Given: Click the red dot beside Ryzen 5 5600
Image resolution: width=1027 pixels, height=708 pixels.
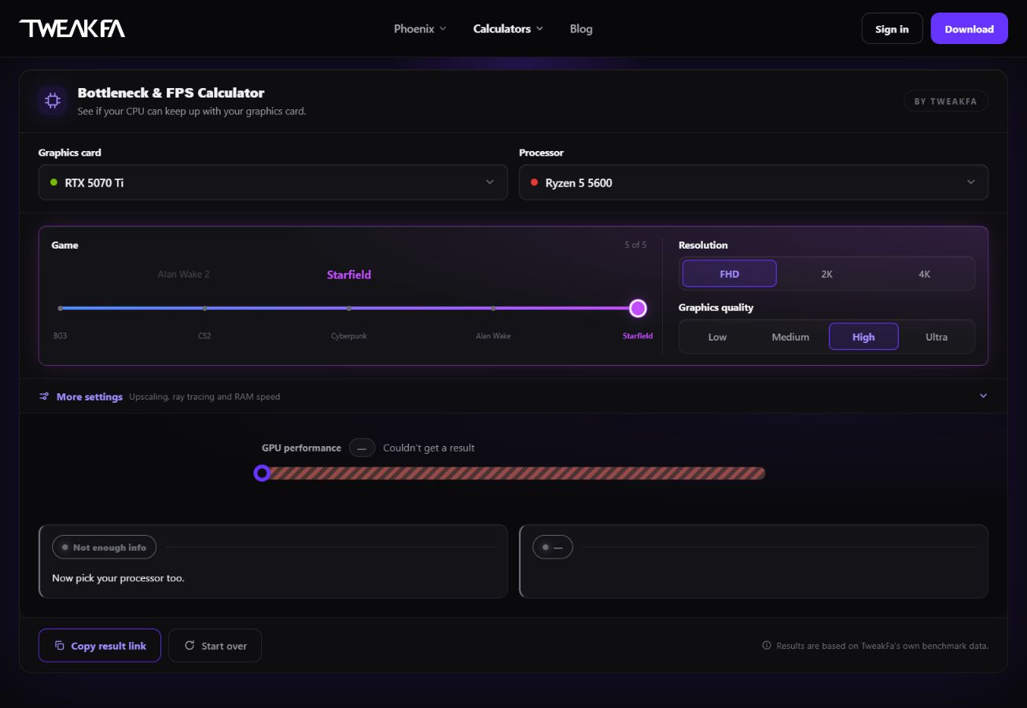Looking at the screenshot, I should click(x=535, y=182).
